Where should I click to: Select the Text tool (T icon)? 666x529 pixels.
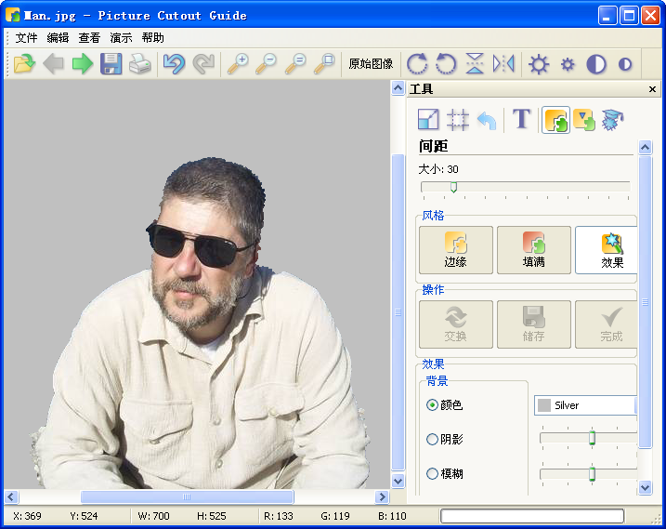(522, 119)
